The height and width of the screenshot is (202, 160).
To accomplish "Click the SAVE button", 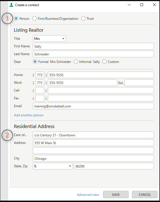I will [x=116, y=194].
